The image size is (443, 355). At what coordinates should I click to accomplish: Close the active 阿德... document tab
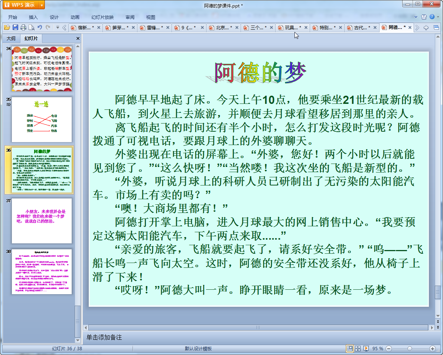[410, 27]
